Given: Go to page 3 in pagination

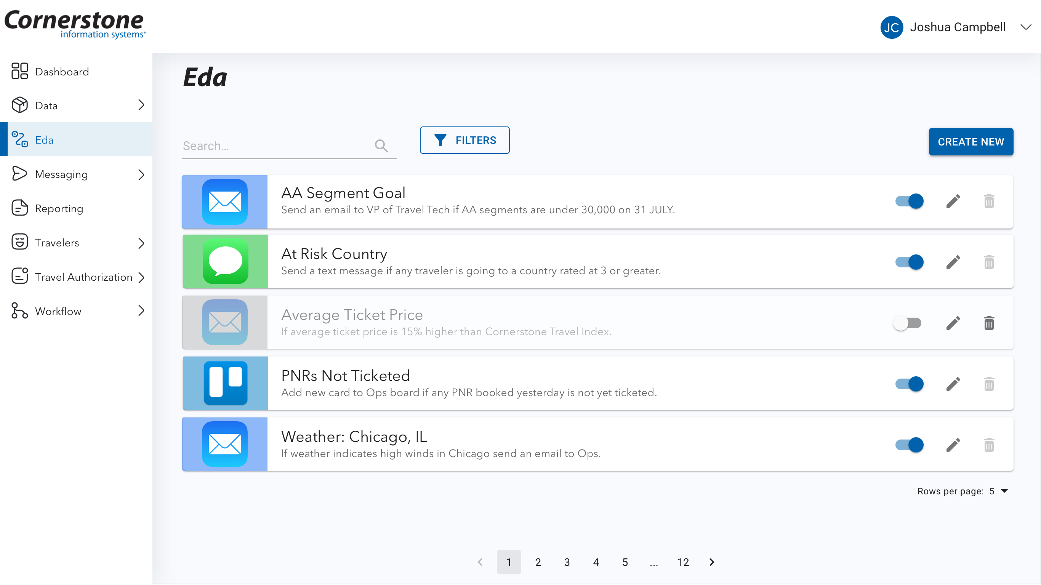Looking at the screenshot, I should (567, 562).
